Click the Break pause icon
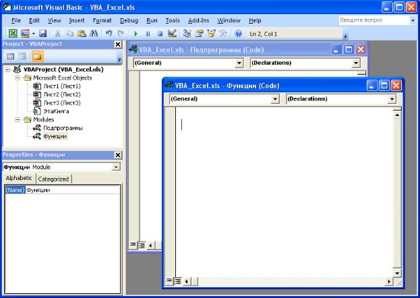Viewport: 420px width, 298px height. 148,34
